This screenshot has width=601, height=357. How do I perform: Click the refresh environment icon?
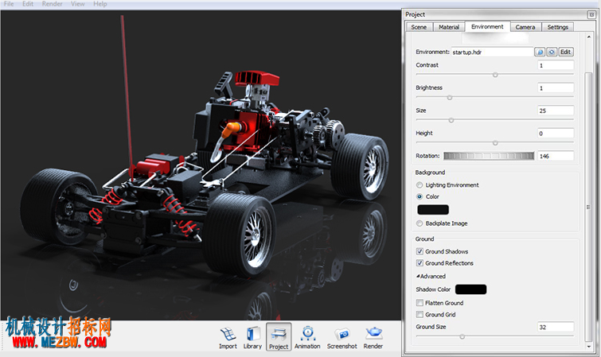point(552,52)
